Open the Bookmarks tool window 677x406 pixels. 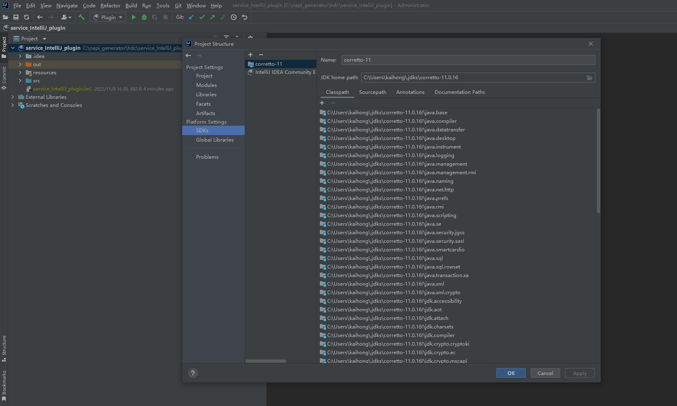pos(4,386)
